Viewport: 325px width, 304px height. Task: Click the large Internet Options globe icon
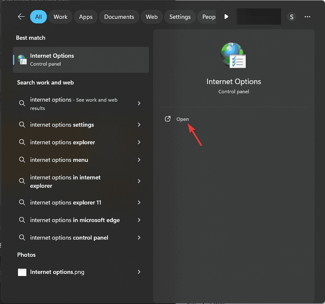233,55
